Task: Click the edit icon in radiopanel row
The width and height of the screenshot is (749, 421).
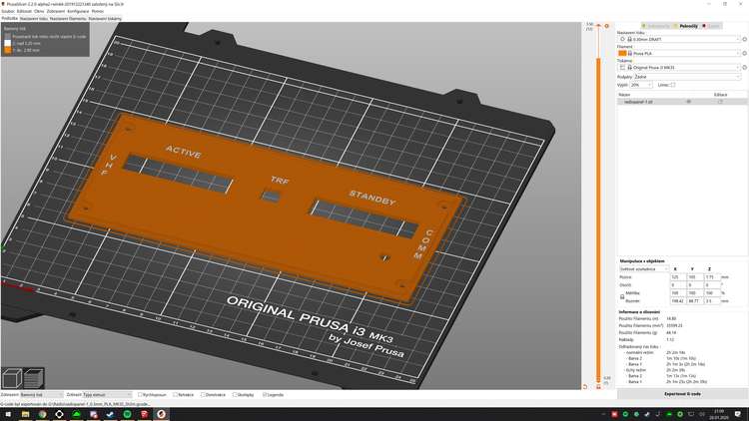Action: point(720,102)
